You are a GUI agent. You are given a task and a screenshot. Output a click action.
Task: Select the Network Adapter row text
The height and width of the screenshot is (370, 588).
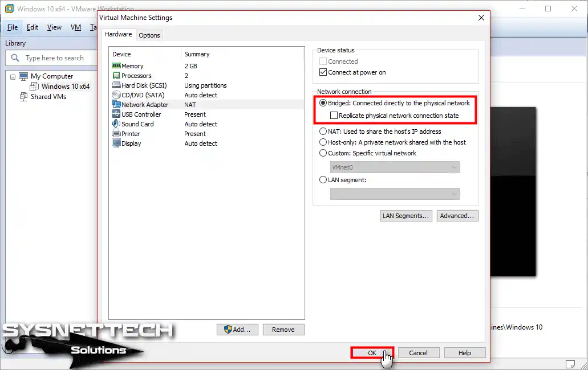pos(145,105)
